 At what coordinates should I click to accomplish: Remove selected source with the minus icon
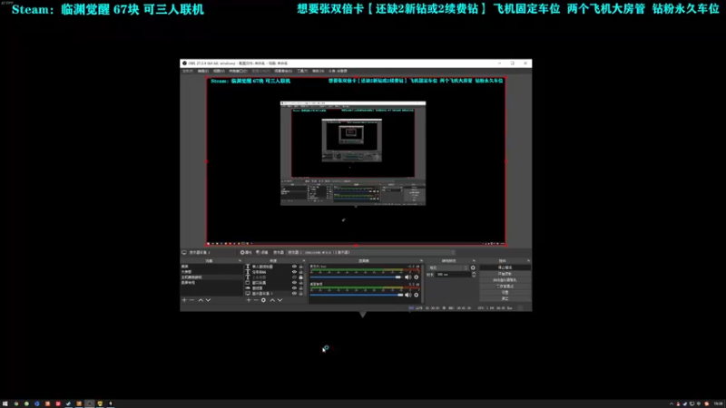[x=256, y=300]
